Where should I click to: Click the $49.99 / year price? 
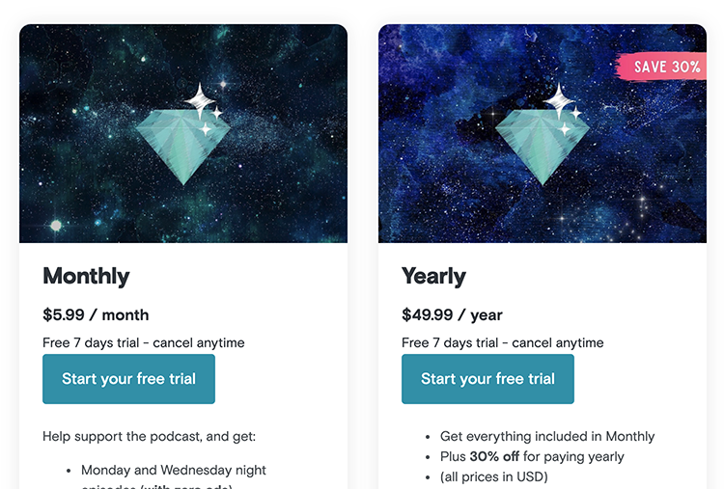pyautogui.click(x=452, y=314)
